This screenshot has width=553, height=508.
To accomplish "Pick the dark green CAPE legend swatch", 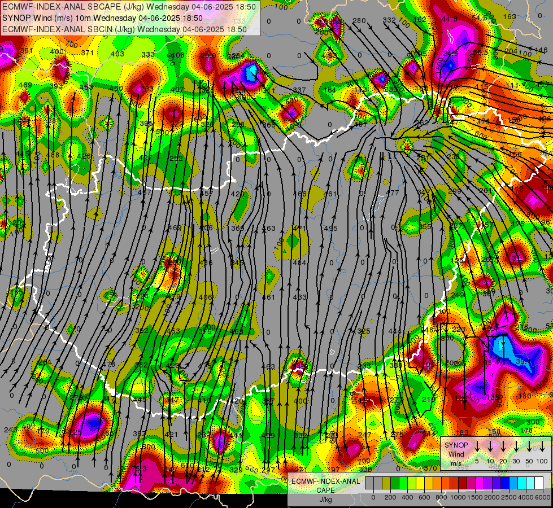I will tap(395, 483).
